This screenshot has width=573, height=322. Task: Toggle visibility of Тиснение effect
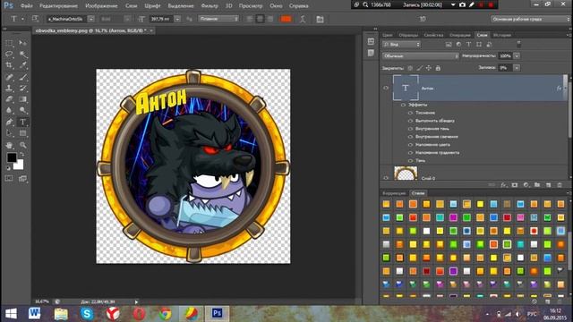click(410, 113)
